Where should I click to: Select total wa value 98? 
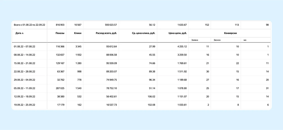coord(267,25)
